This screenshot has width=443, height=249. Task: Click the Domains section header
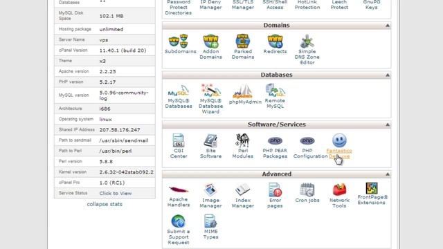pyautogui.click(x=277, y=26)
